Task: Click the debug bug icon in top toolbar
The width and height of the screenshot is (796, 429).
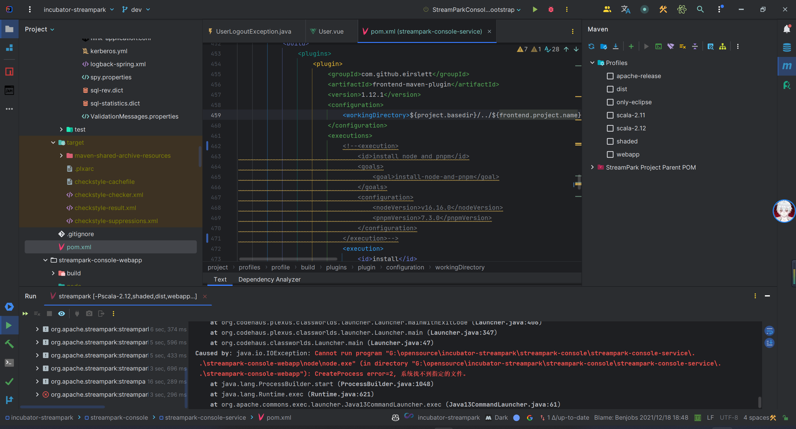Action: [551, 9]
